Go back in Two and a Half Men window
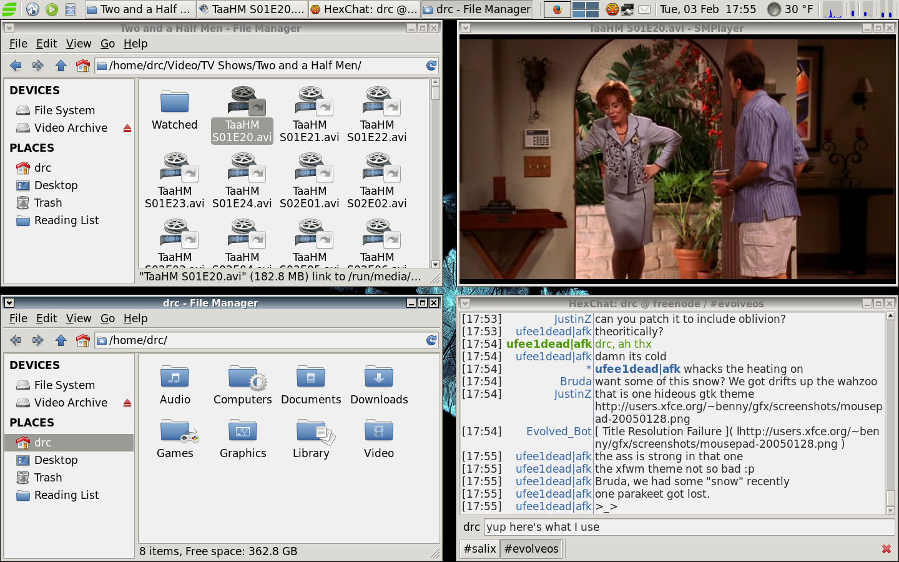The image size is (899, 562). 16,66
